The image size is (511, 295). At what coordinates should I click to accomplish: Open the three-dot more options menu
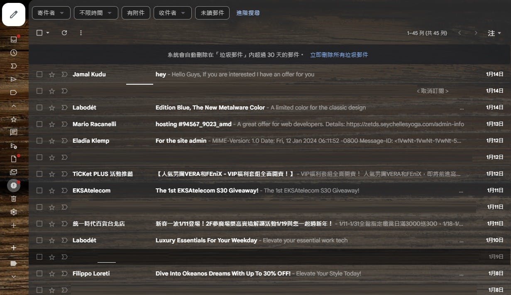(x=81, y=33)
